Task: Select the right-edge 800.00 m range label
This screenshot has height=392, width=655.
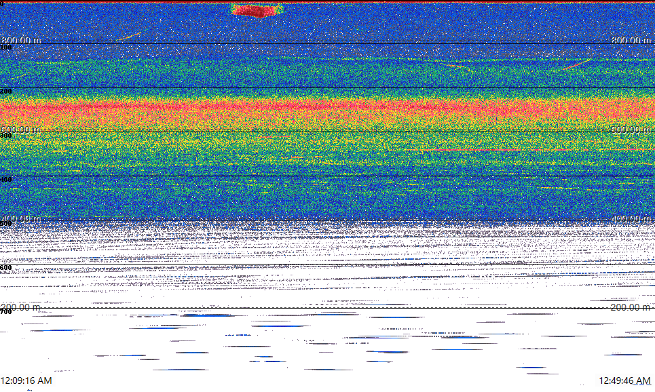Action: pyautogui.click(x=631, y=40)
